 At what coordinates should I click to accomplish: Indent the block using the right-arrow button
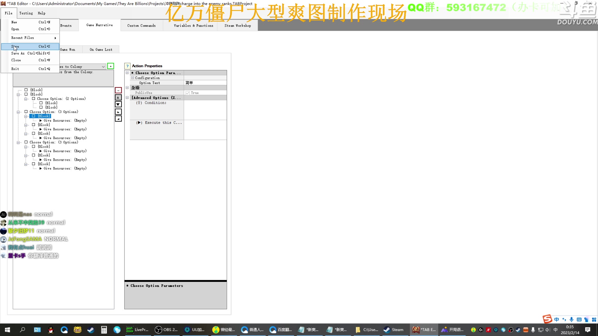118,111
